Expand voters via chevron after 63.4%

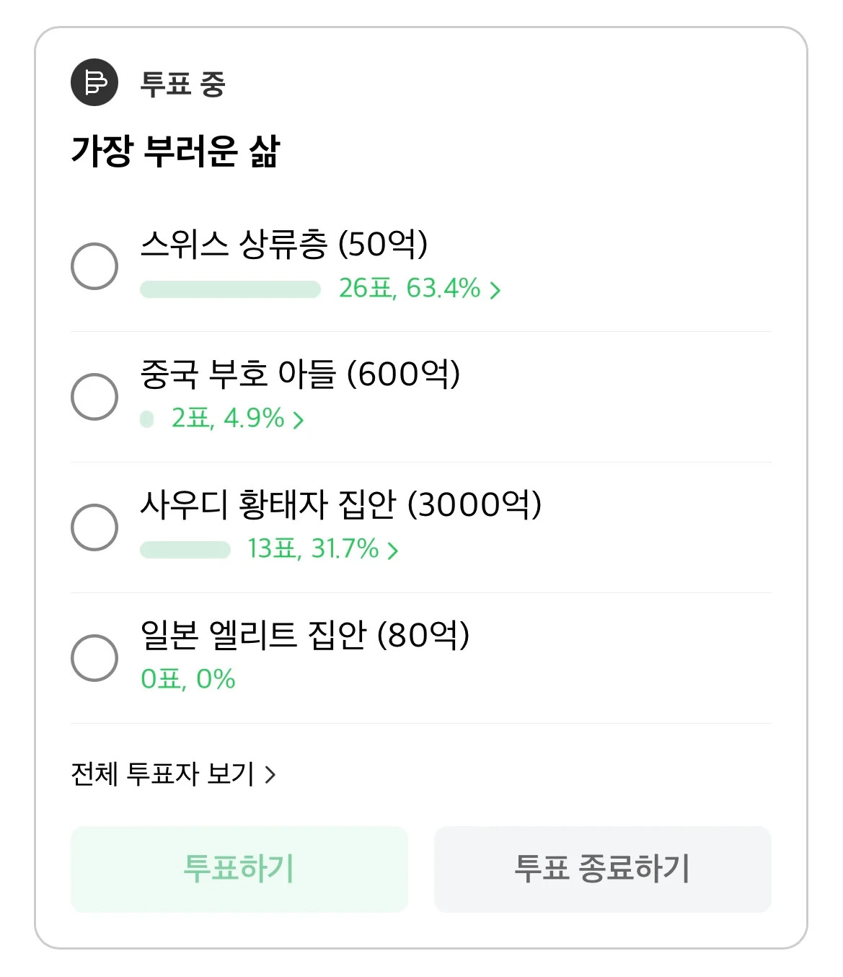[495, 290]
